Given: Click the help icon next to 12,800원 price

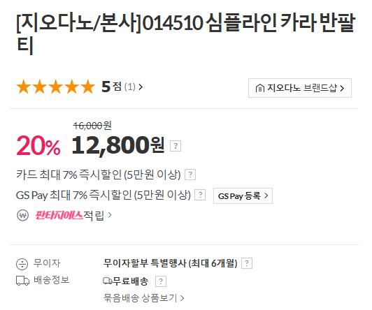Looking at the screenshot, I should click(176, 146).
